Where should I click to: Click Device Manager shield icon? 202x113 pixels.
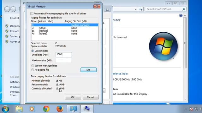(7, 26)
